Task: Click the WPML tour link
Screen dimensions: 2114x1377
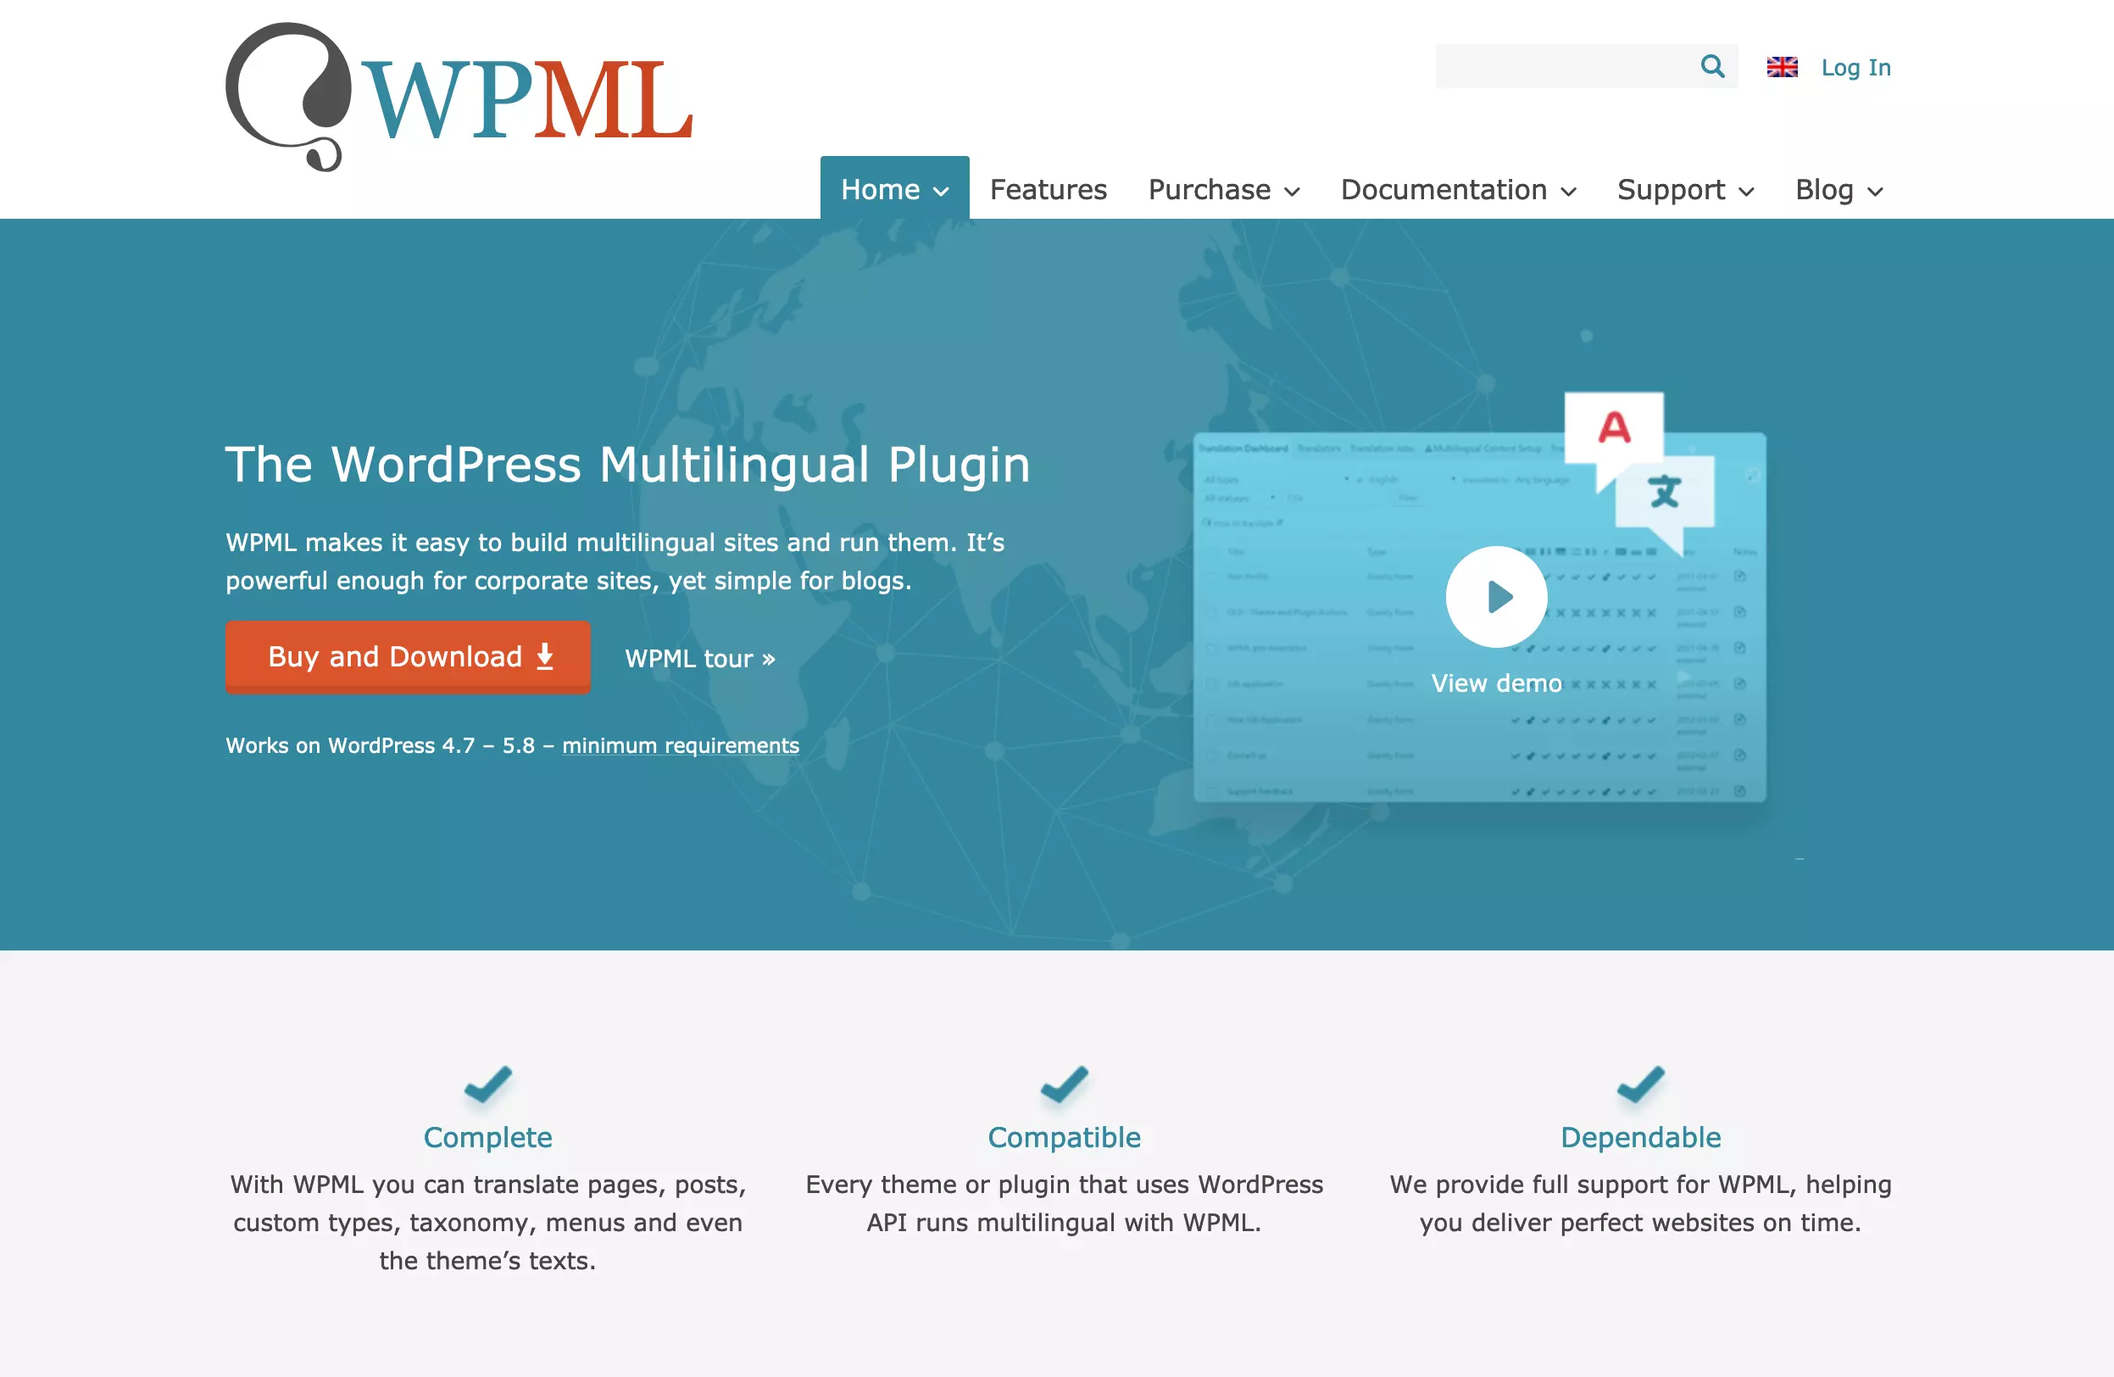Action: tap(699, 657)
